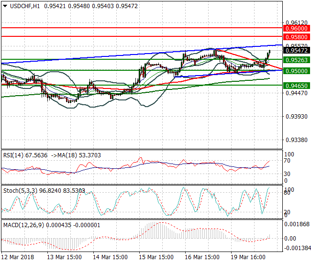Select the 15 Mar 15:00 time label

(x=156, y=257)
